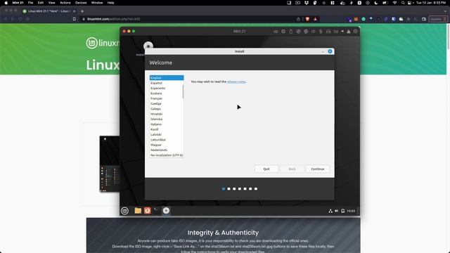450x253 pixels.
Task: Select Latviski in the language list
Action: [166, 134]
